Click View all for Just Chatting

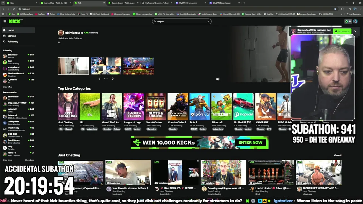[337, 155]
